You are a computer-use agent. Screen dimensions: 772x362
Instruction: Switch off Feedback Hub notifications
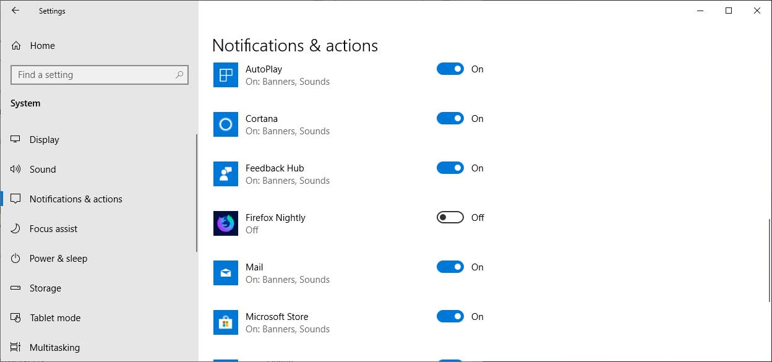tap(450, 168)
